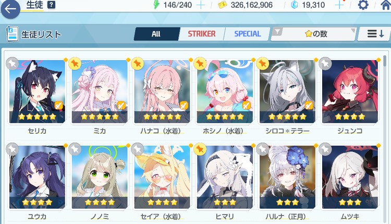
Task: Toggle favorite pin on セリカ
Action: [12, 63]
